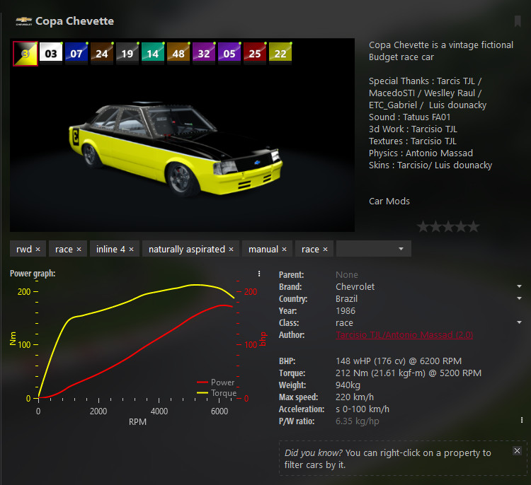Select the white 03 skin
Screen dimensions: 531x485
(x=51, y=53)
